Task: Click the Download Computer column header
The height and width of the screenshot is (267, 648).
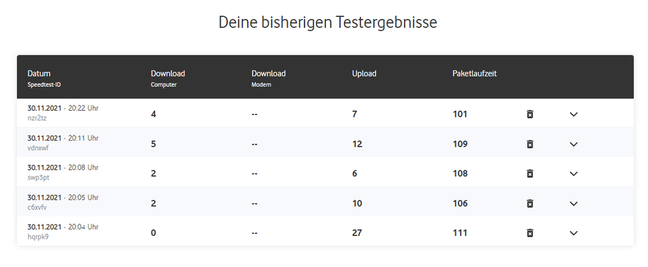Action: [168, 74]
